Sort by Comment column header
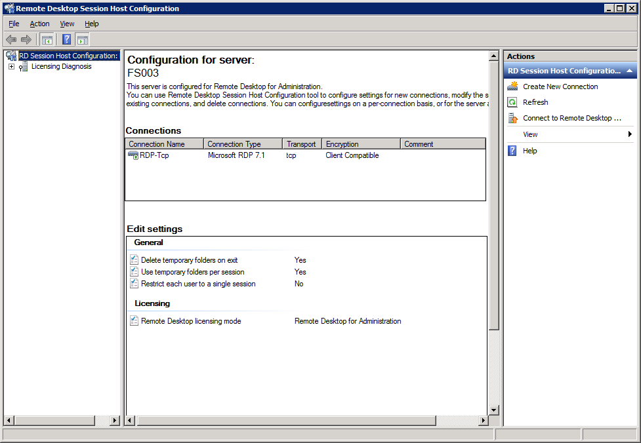Image resolution: width=641 pixels, height=443 pixels. click(443, 144)
